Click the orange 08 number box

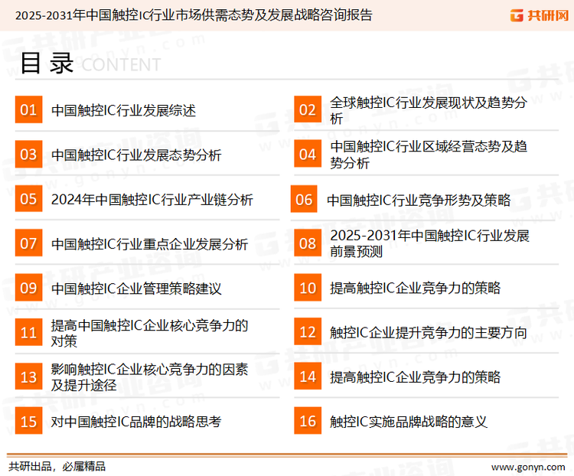point(308,243)
